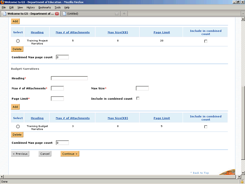Sort Budget table by Heading
Viewport: 245px width, 184px height.
pos(37,118)
